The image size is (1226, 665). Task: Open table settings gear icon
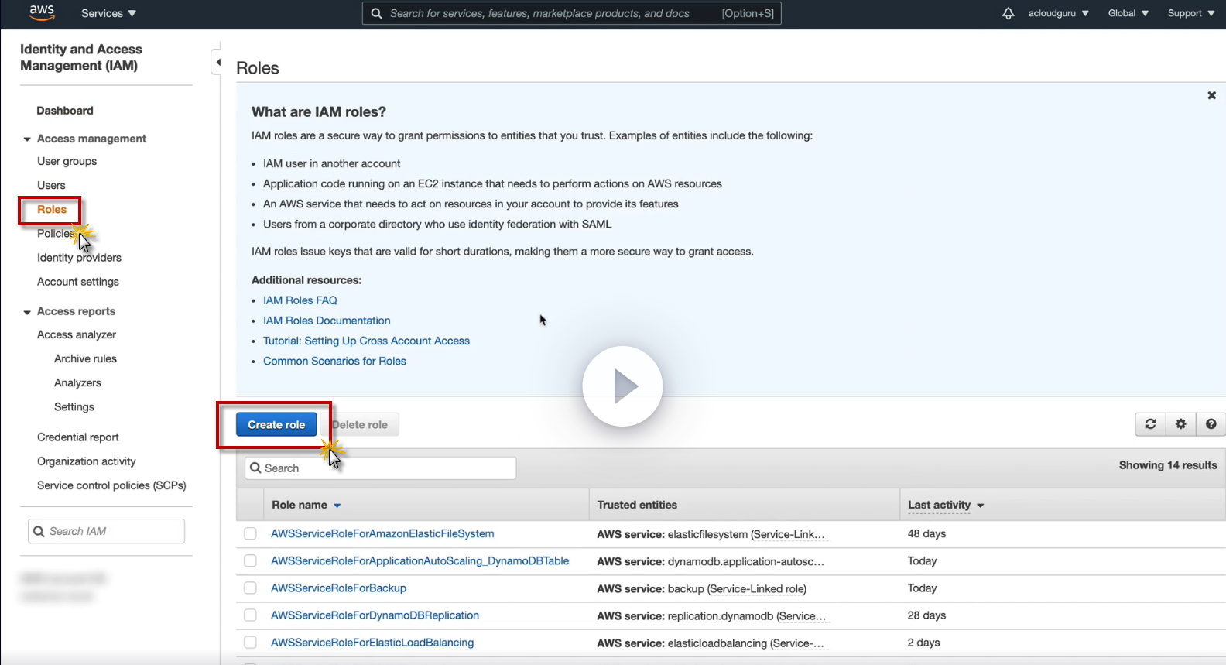point(1180,424)
